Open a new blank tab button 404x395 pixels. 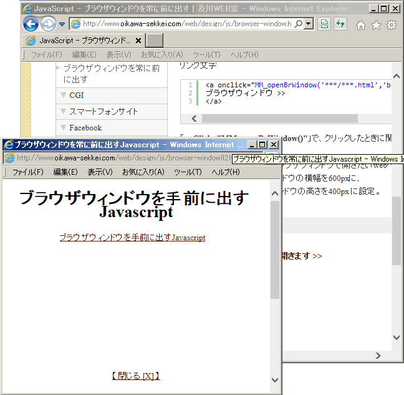[x=155, y=40]
